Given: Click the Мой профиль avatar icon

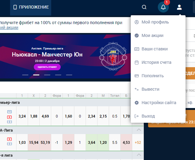Looking at the screenshot, I should [136, 22].
